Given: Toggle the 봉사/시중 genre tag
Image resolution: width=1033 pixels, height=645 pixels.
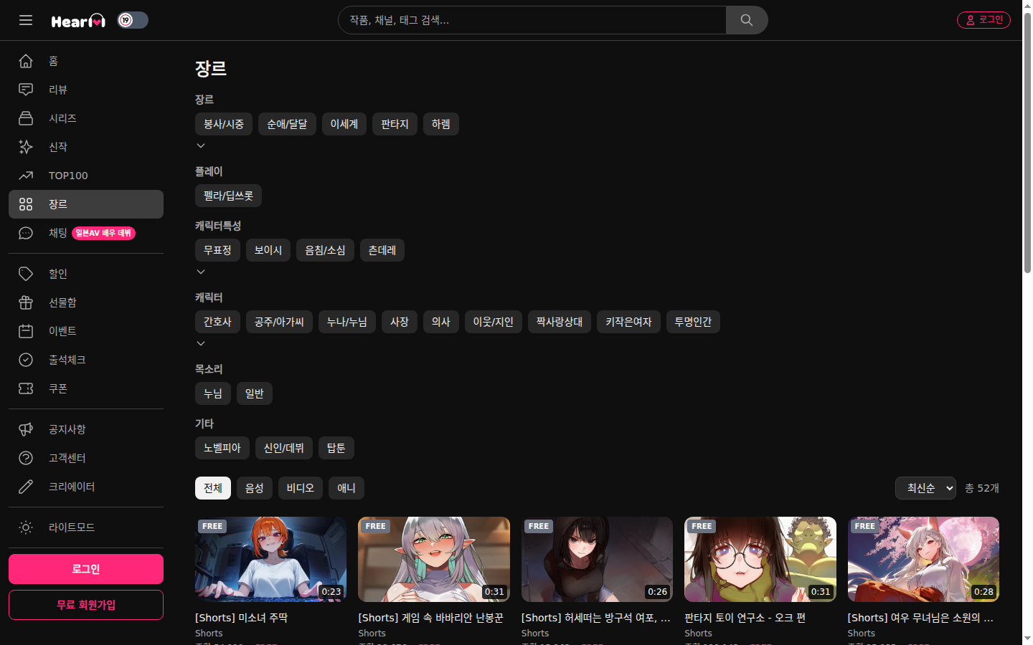Looking at the screenshot, I should point(224,124).
